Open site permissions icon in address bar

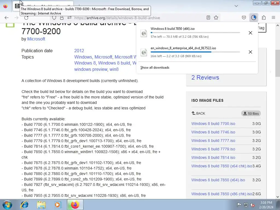tap(69, 18)
